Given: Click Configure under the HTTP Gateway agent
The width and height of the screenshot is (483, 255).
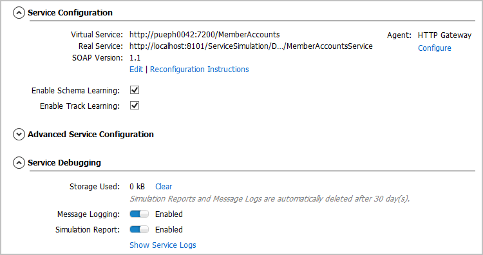Looking at the screenshot, I should tap(434, 48).
